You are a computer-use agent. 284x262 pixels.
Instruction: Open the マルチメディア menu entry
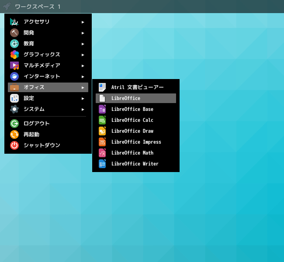[48, 65]
